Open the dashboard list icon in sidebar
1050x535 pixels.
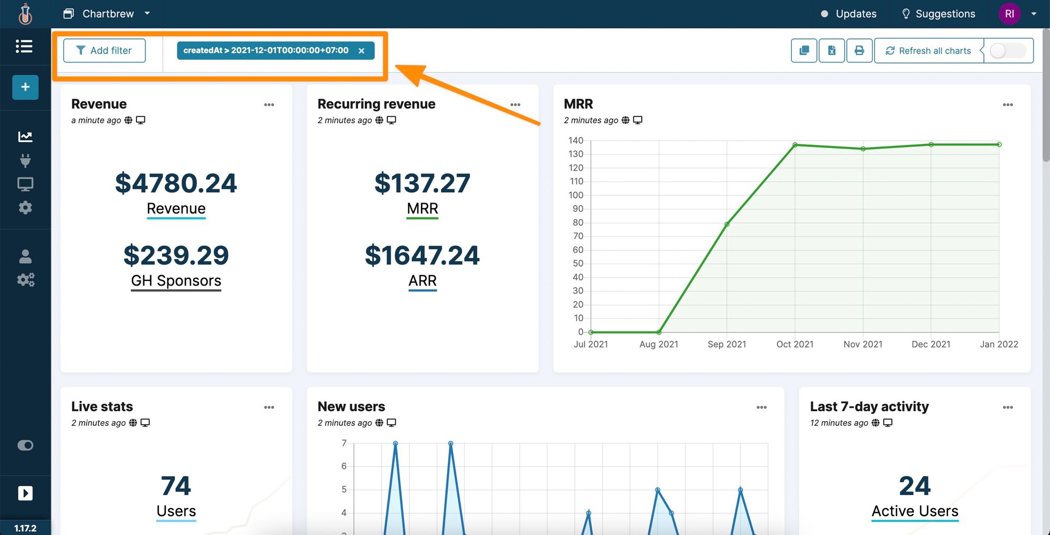[x=24, y=47]
